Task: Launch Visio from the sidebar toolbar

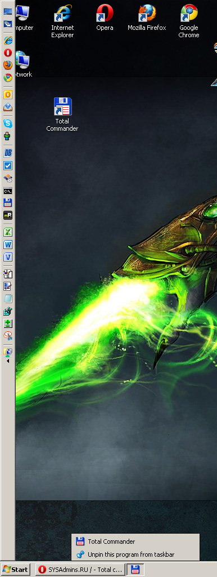Action: click(x=8, y=257)
